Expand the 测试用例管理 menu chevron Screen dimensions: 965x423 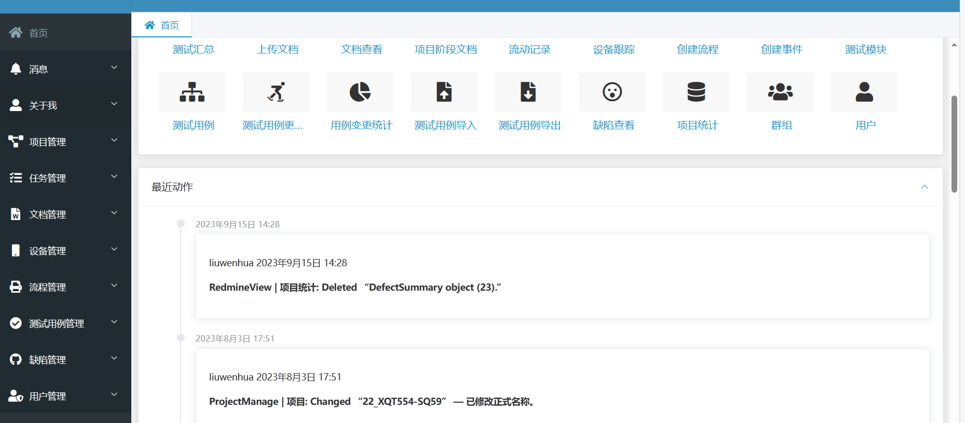(114, 322)
